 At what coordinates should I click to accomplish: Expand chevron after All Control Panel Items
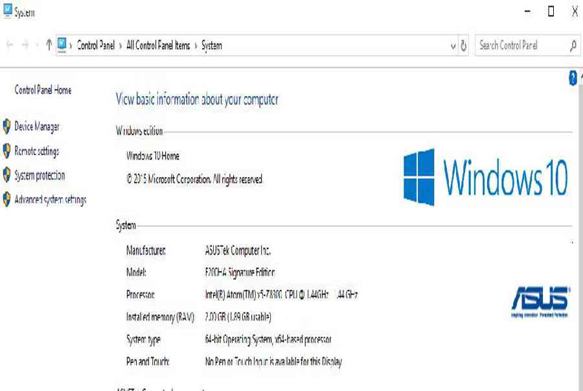[196, 46]
